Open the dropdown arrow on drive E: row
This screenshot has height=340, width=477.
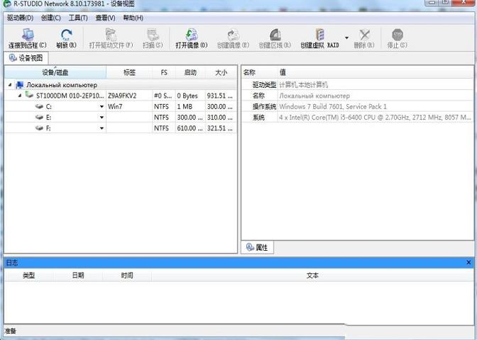102,117
